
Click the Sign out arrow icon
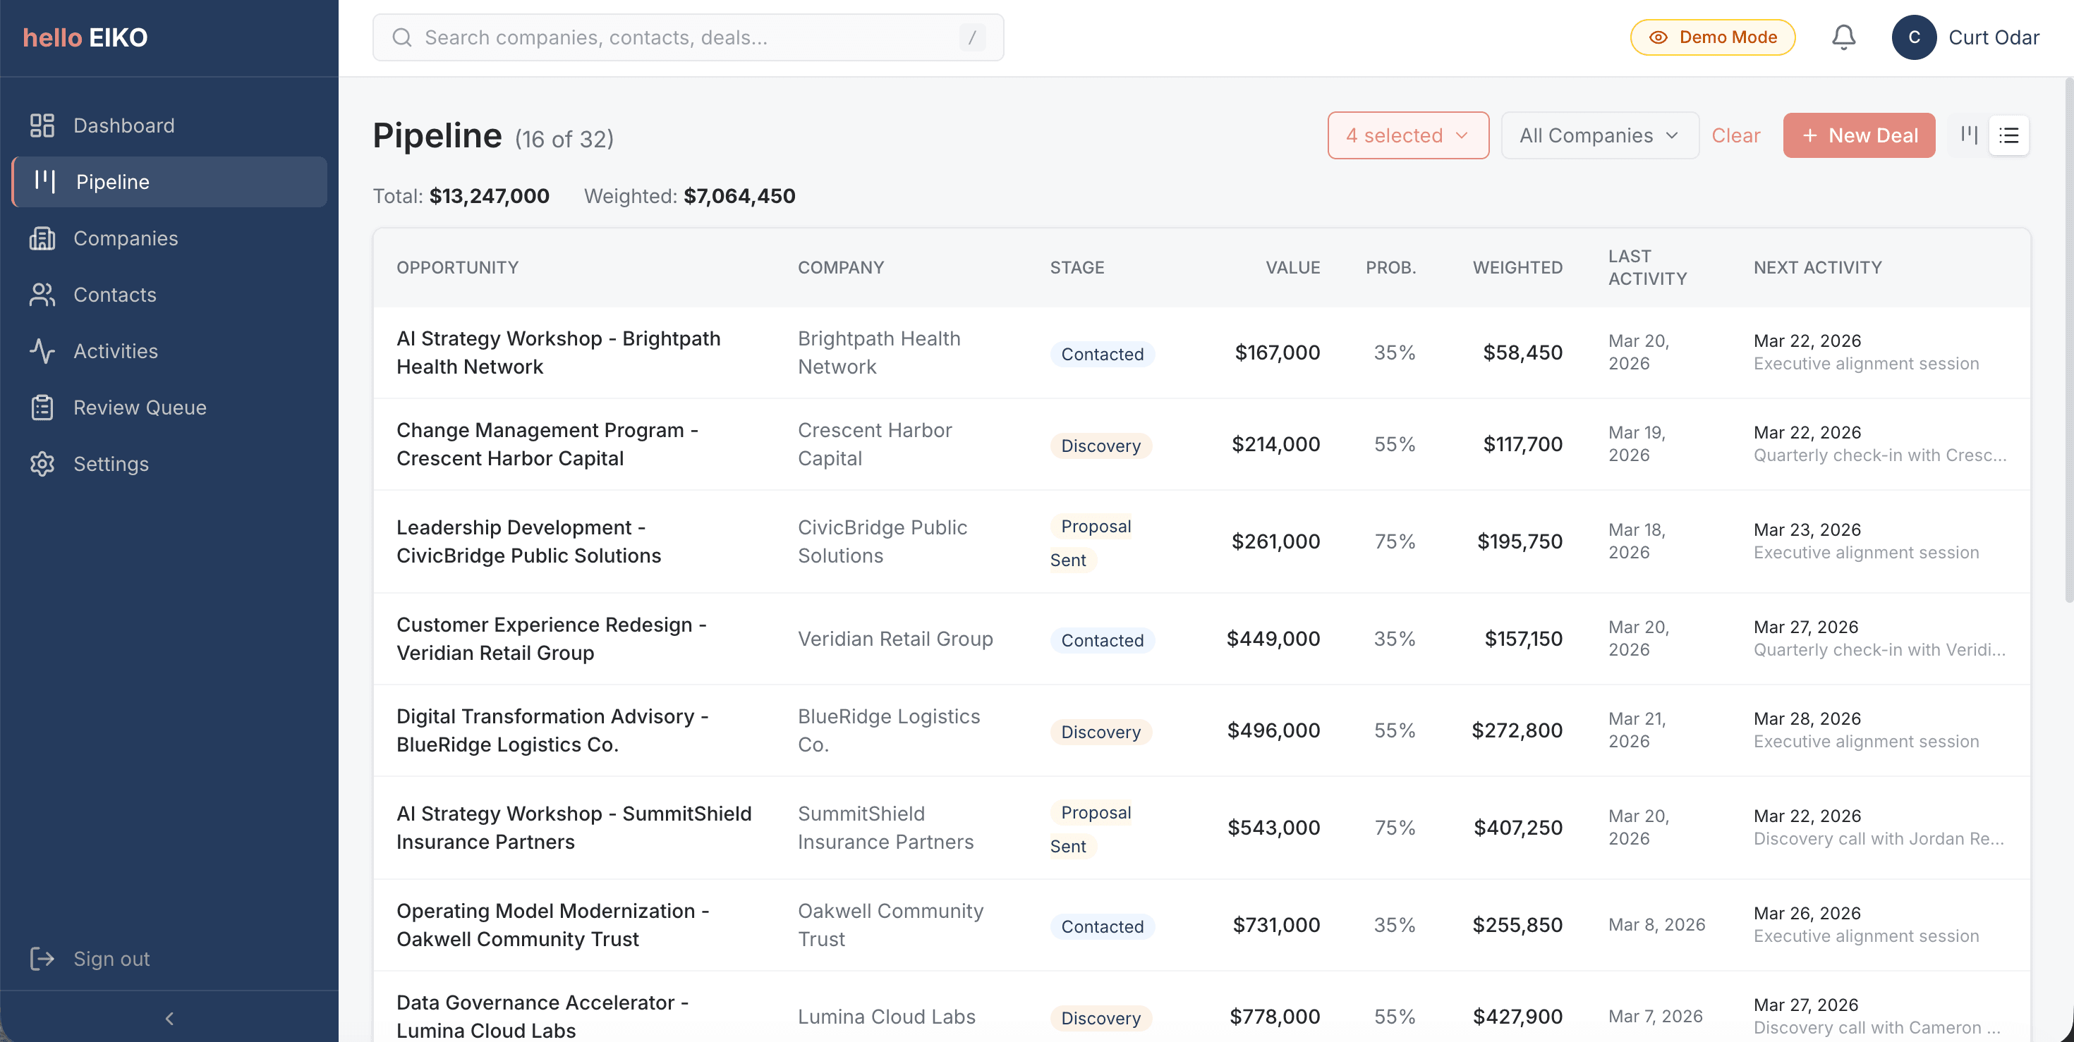(42, 958)
